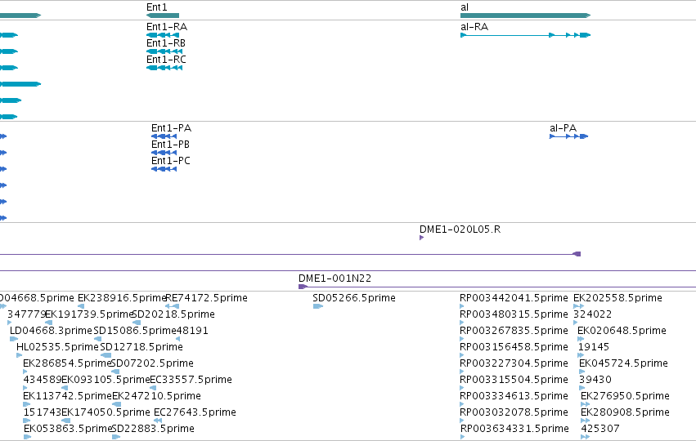Open EST label RP003480315.5prime
Image resolution: width=696 pixels, height=441 pixels.
(x=514, y=314)
